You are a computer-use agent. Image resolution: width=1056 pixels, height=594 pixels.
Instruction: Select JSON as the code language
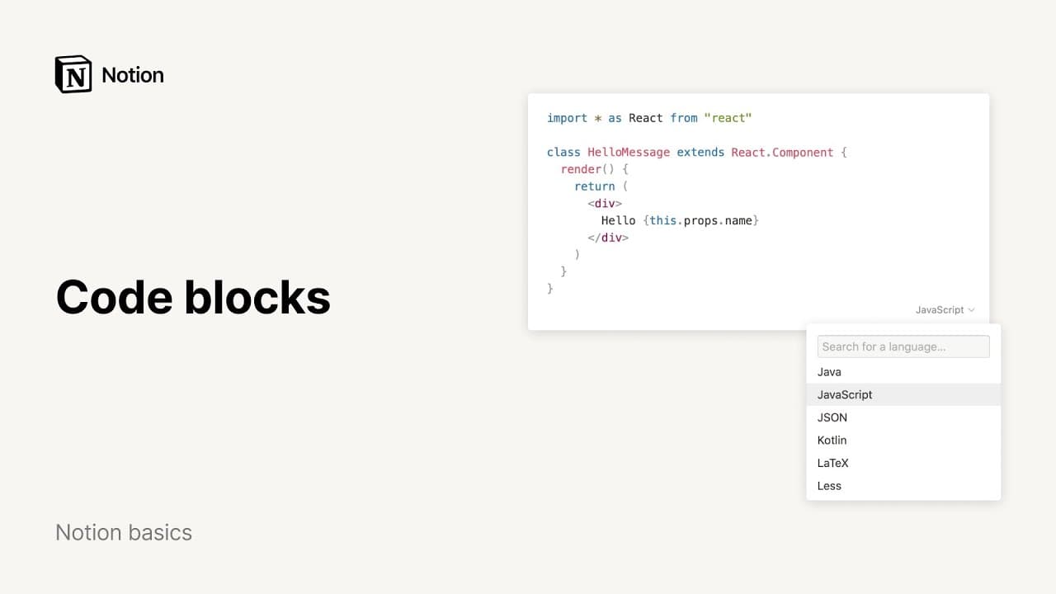[832, 417]
